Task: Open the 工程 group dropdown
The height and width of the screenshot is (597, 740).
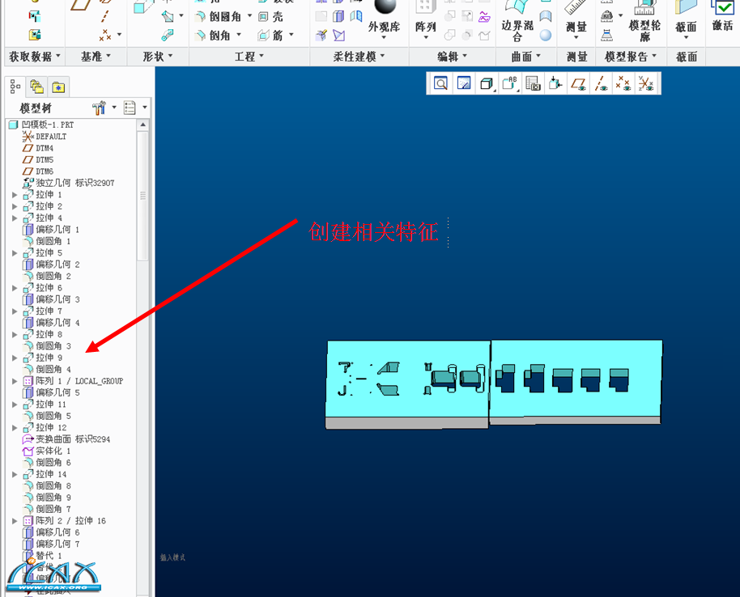Action: pos(249,57)
